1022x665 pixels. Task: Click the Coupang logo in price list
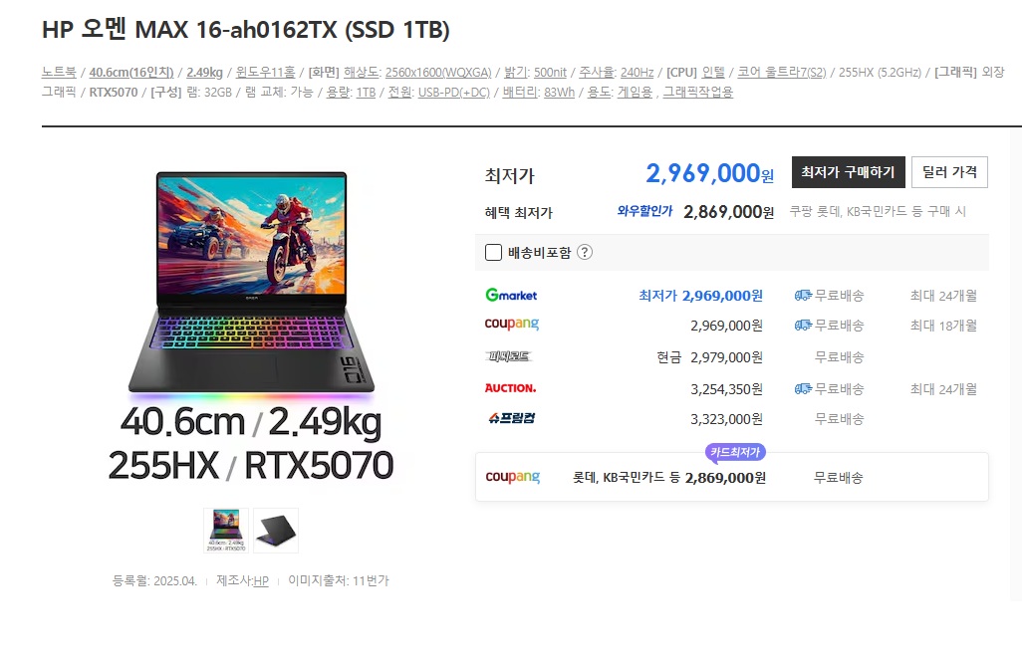coord(512,324)
